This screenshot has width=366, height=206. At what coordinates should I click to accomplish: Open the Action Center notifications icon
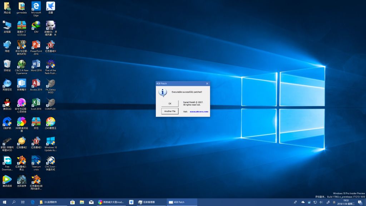[x=360, y=202]
